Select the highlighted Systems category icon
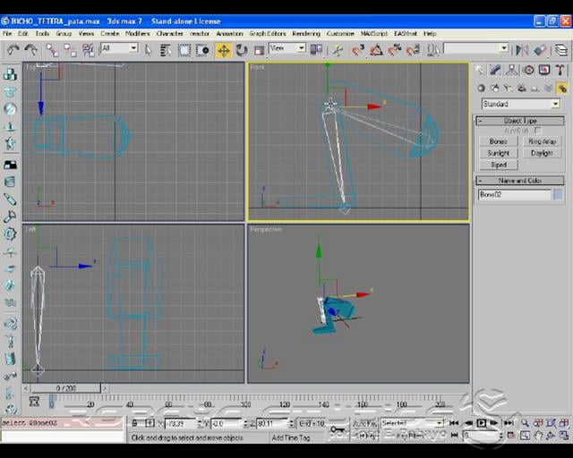Viewport: 573px width, 458px height. (561, 89)
